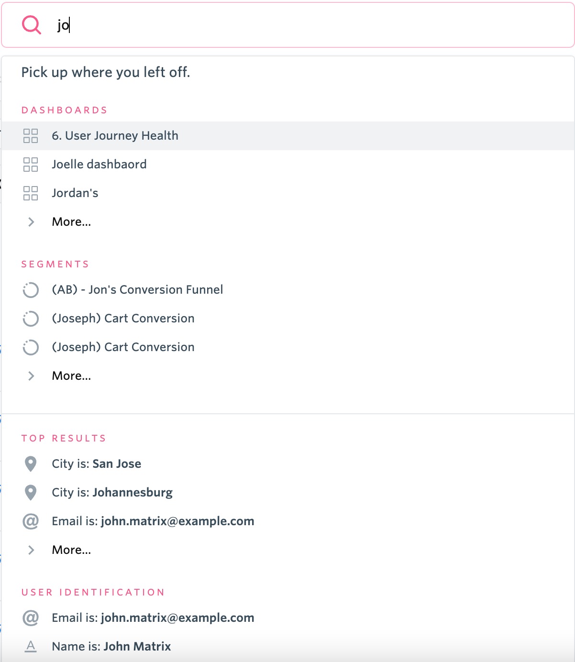The image size is (575, 662).
Task: Click the @ icon in the Top Results section
Action: [x=31, y=521]
